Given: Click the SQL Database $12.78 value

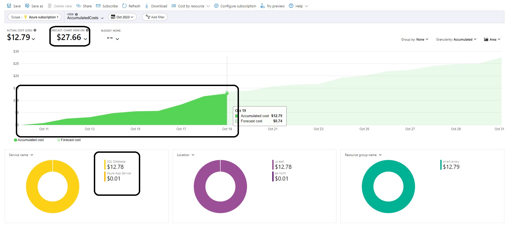Looking at the screenshot, I should pos(115,167).
